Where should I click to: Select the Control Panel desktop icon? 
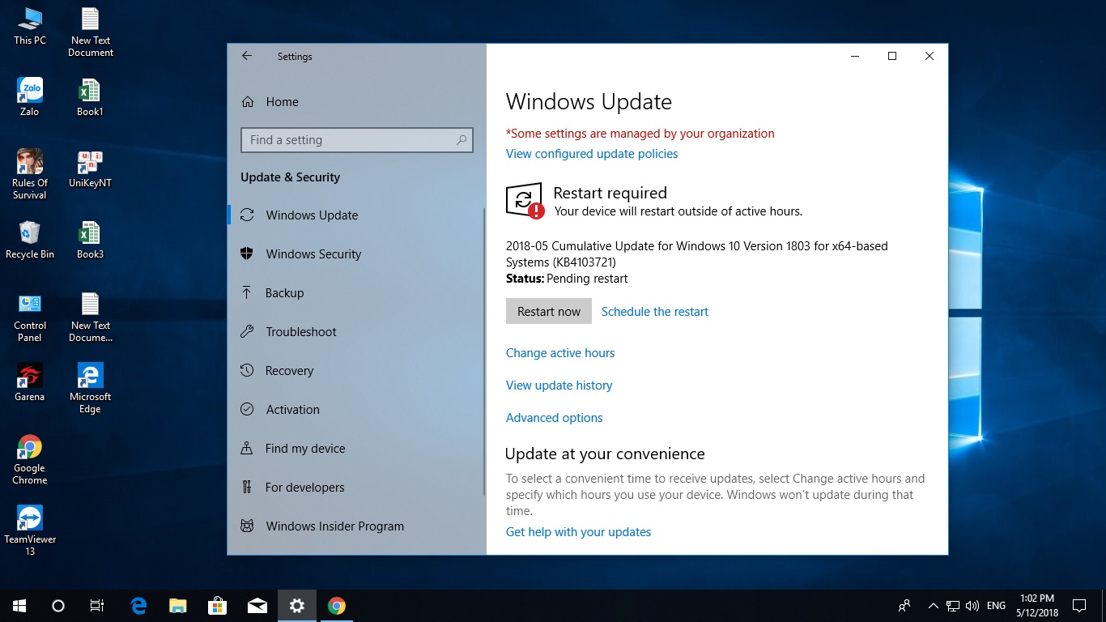(x=30, y=317)
